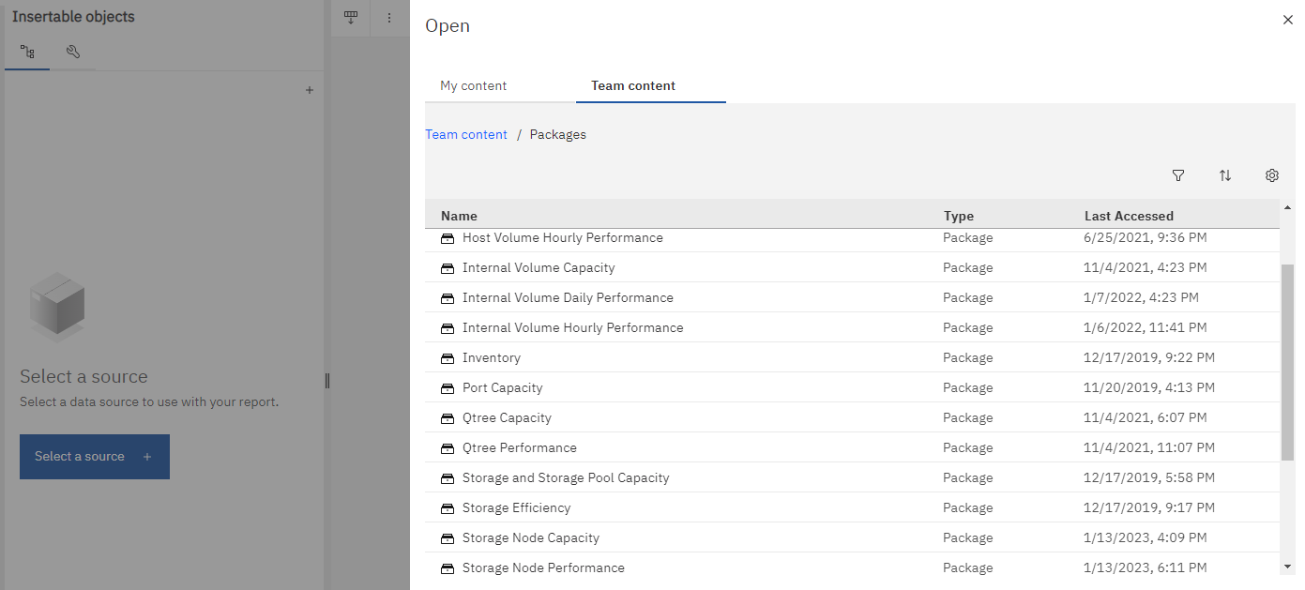1305x590 pixels.
Task: Select the Team content tab
Action: (x=632, y=85)
